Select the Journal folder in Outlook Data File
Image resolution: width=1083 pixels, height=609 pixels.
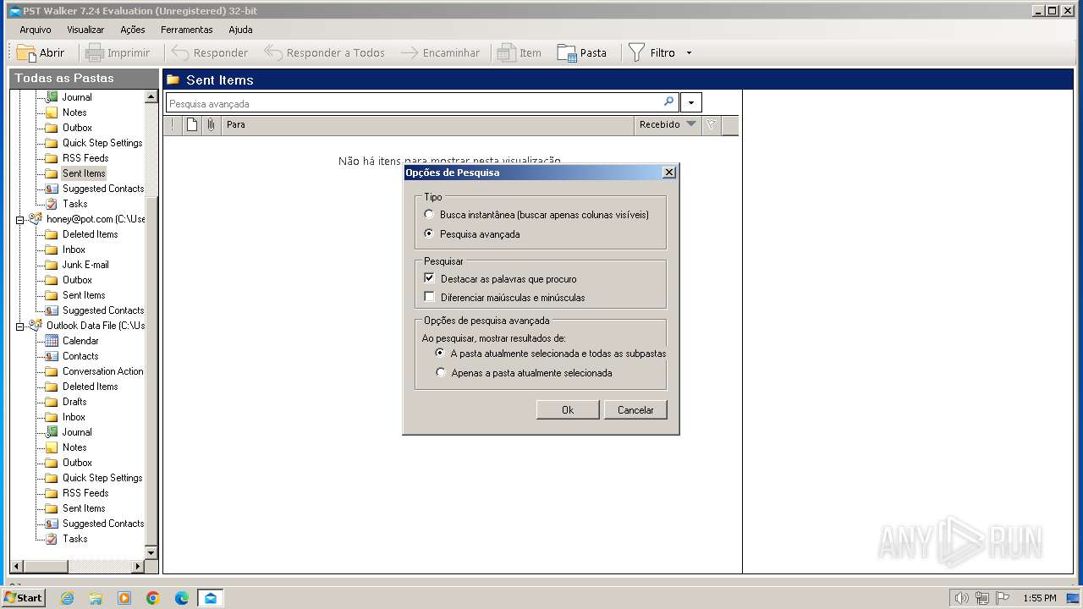point(77,432)
